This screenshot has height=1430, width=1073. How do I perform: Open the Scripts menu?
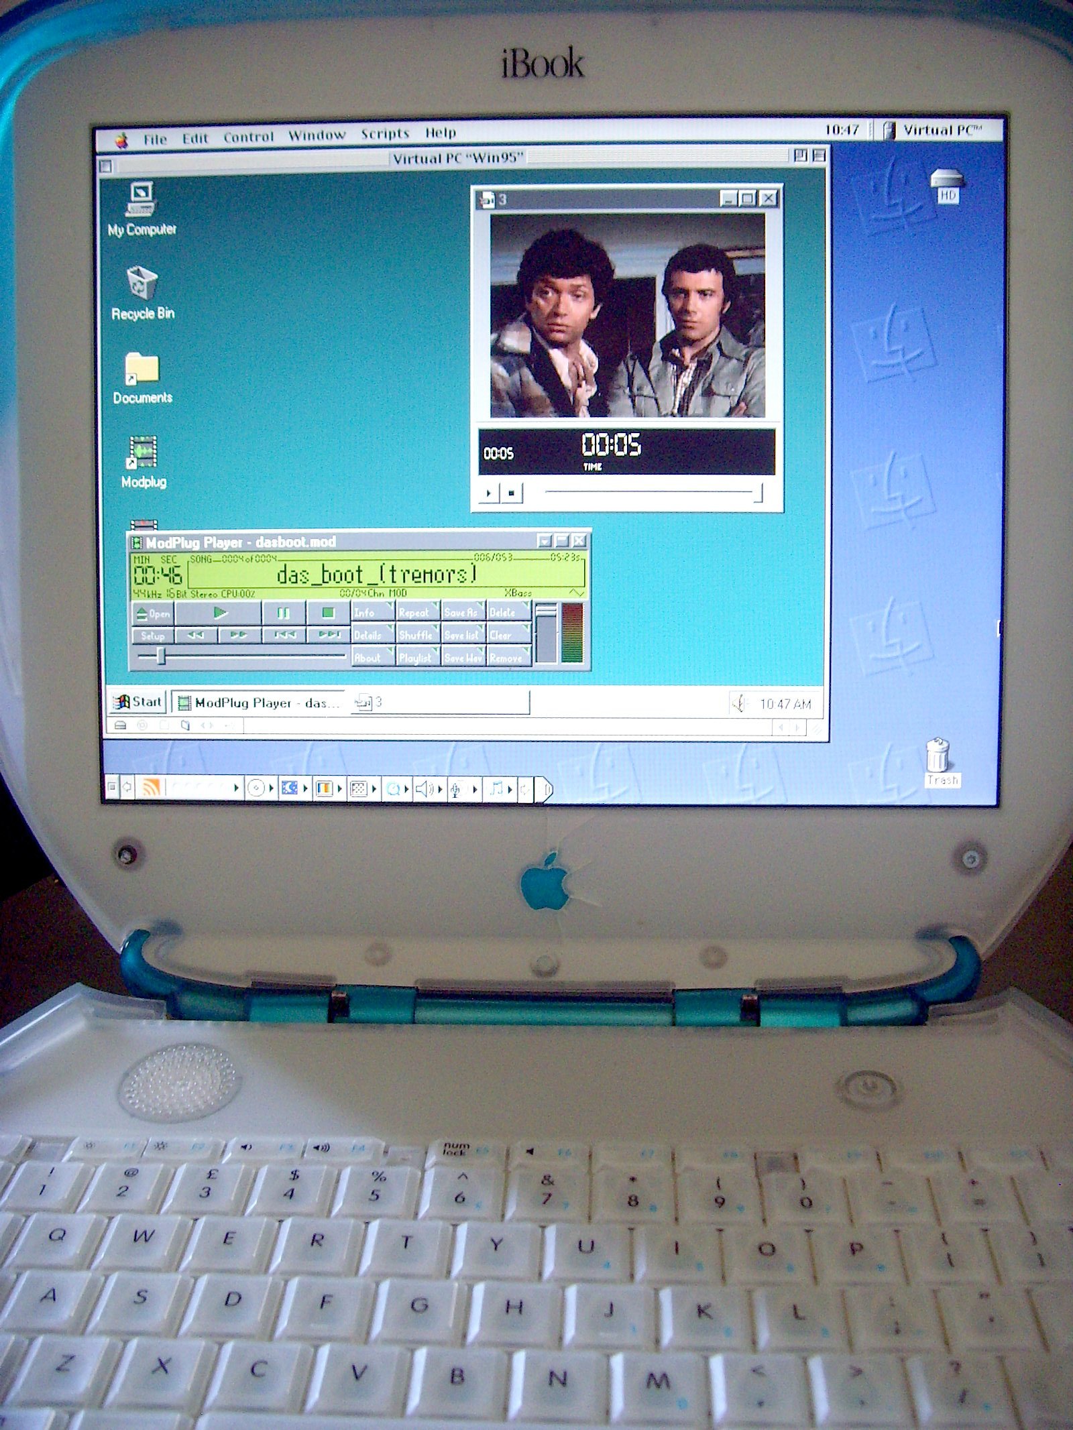click(x=385, y=133)
